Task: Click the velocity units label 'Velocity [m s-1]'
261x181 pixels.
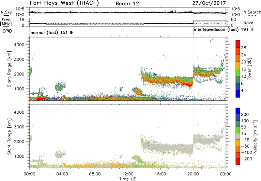Action: (255, 137)
